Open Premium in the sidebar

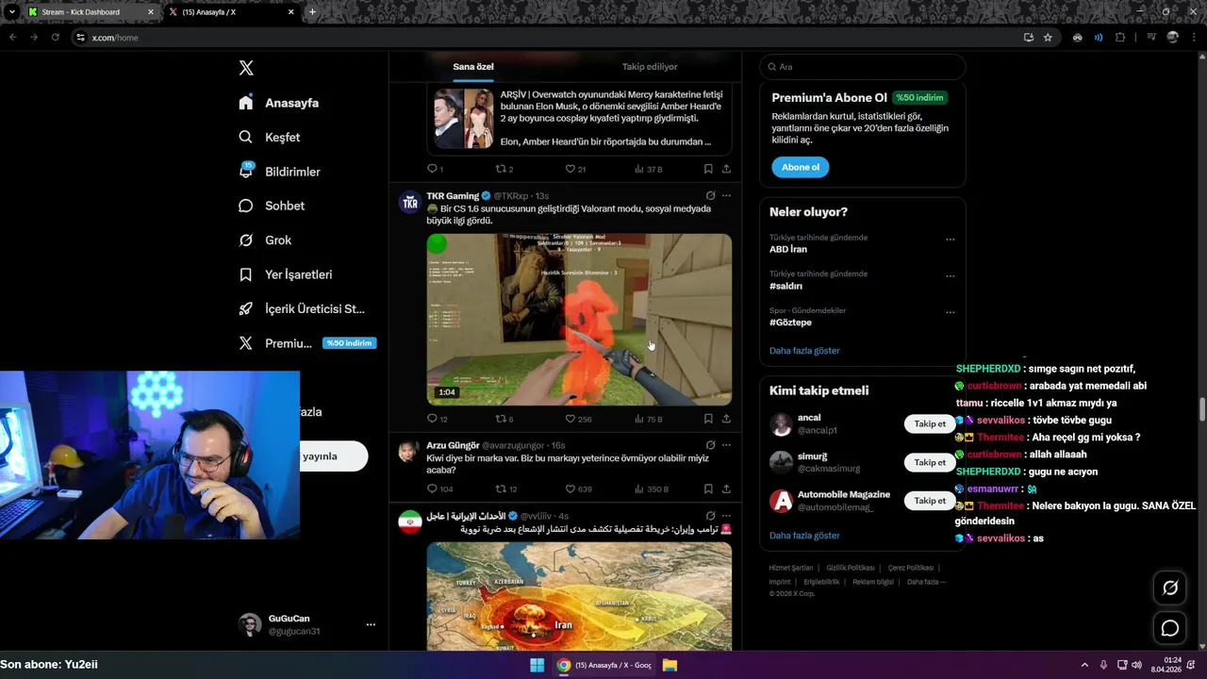tap(307, 343)
